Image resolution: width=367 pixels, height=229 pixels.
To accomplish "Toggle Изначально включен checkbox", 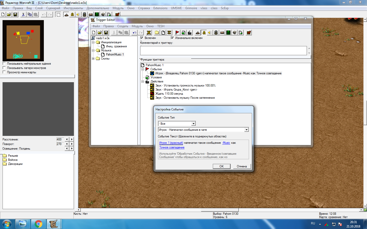I will (172, 38).
